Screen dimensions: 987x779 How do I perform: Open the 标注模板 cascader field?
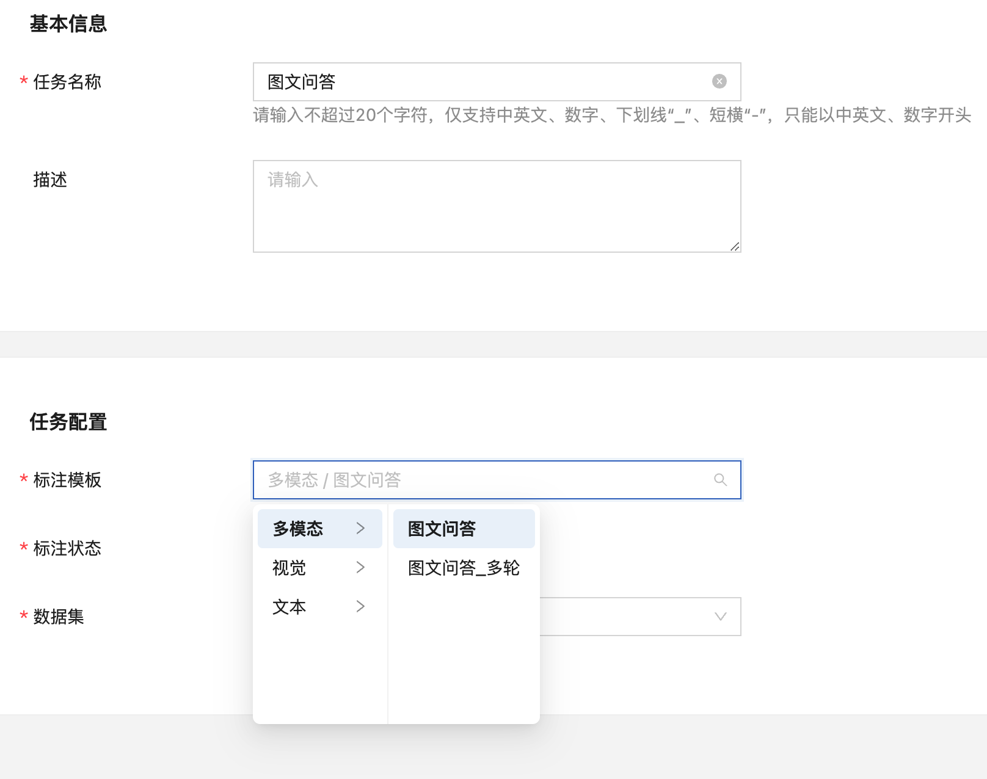point(497,480)
